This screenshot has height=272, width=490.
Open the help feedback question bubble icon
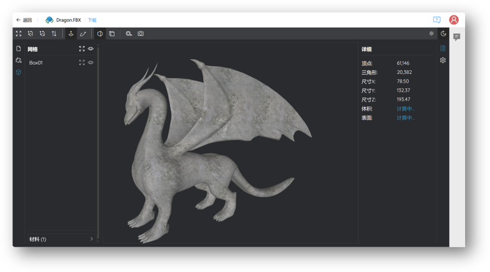point(437,20)
